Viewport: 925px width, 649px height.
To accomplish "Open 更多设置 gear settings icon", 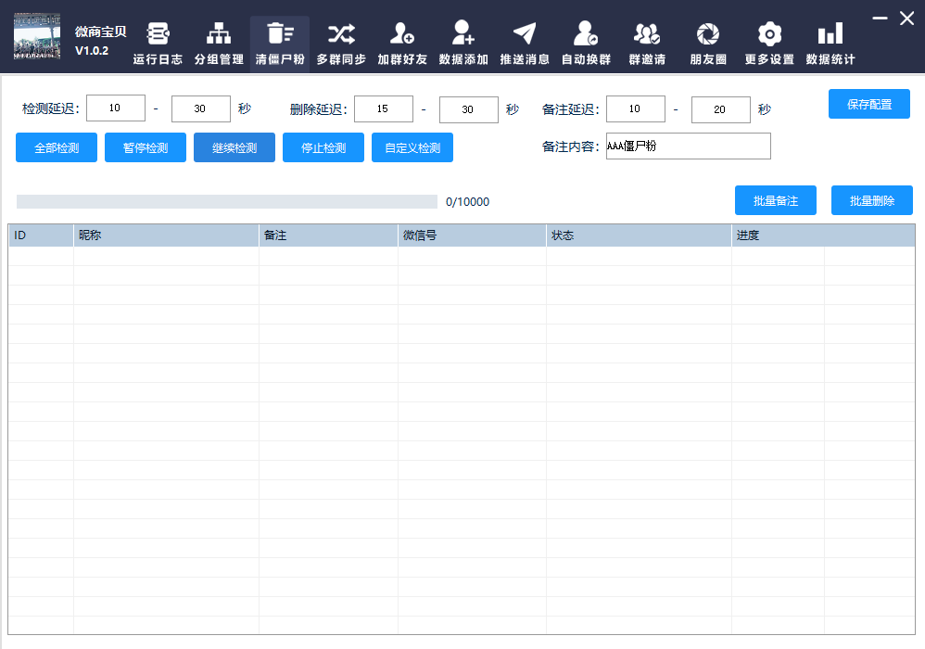I will (769, 35).
